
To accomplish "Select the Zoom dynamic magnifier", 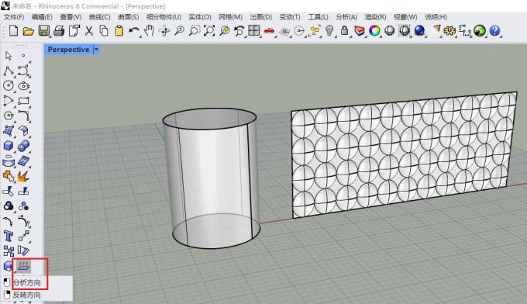I will coord(179,31).
